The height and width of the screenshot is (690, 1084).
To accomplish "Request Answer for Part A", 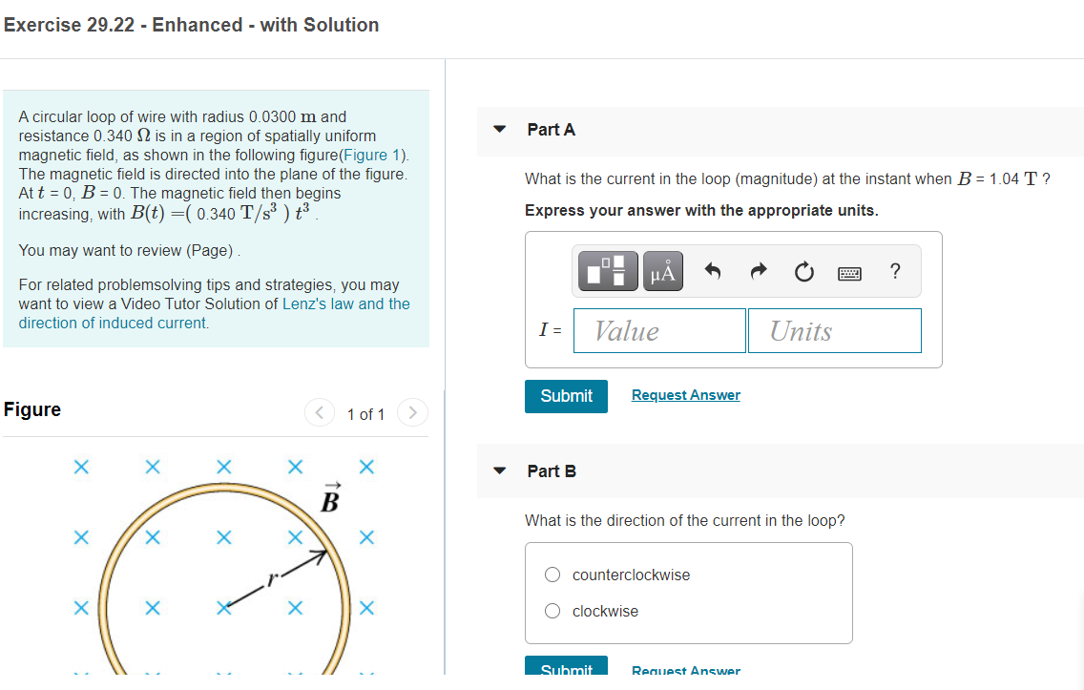I will click(x=685, y=394).
